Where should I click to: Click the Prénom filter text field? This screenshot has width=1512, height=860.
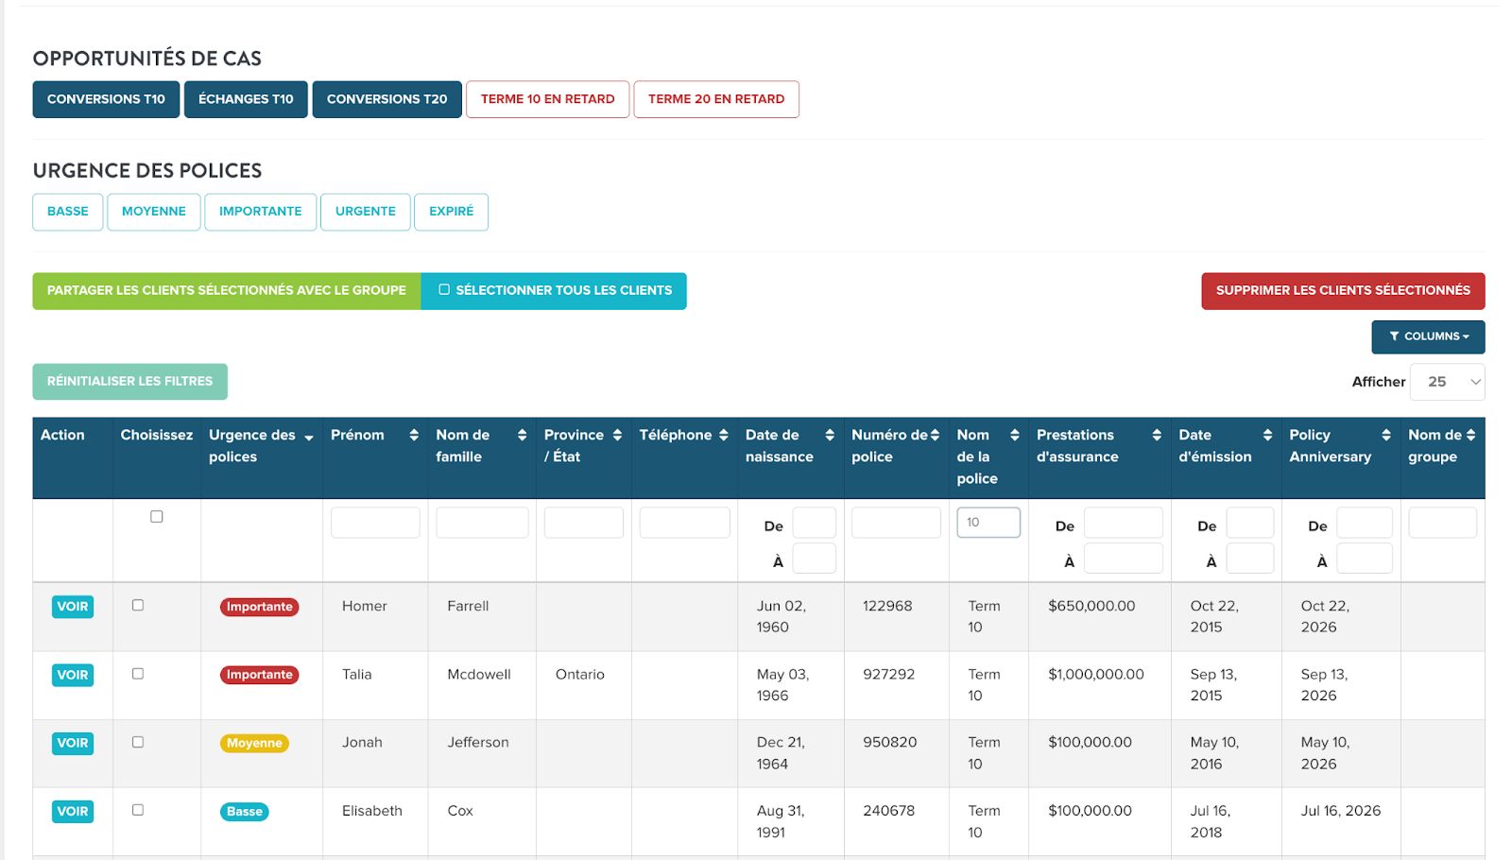point(375,523)
